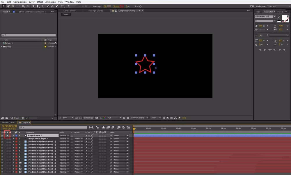Click the Brainstorm icon in timeline

pos(119,127)
